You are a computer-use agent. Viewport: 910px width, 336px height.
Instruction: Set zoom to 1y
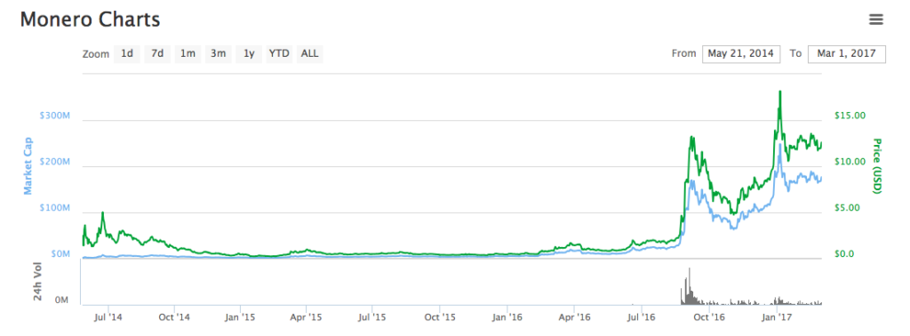(249, 54)
